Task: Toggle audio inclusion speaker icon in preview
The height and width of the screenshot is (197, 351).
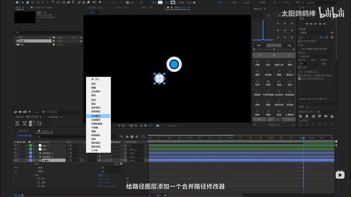Action: 322,38
